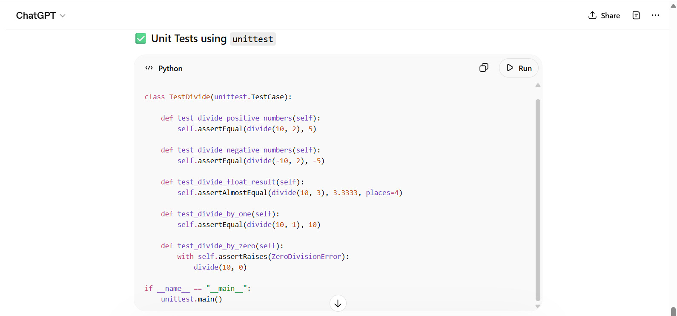Screen dimensions: 677x316
Task: Click the scroll-to-bottom down arrow button
Action: (x=338, y=303)
